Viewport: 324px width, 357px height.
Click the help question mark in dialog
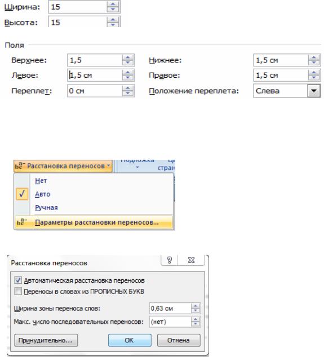coord(169,260)
